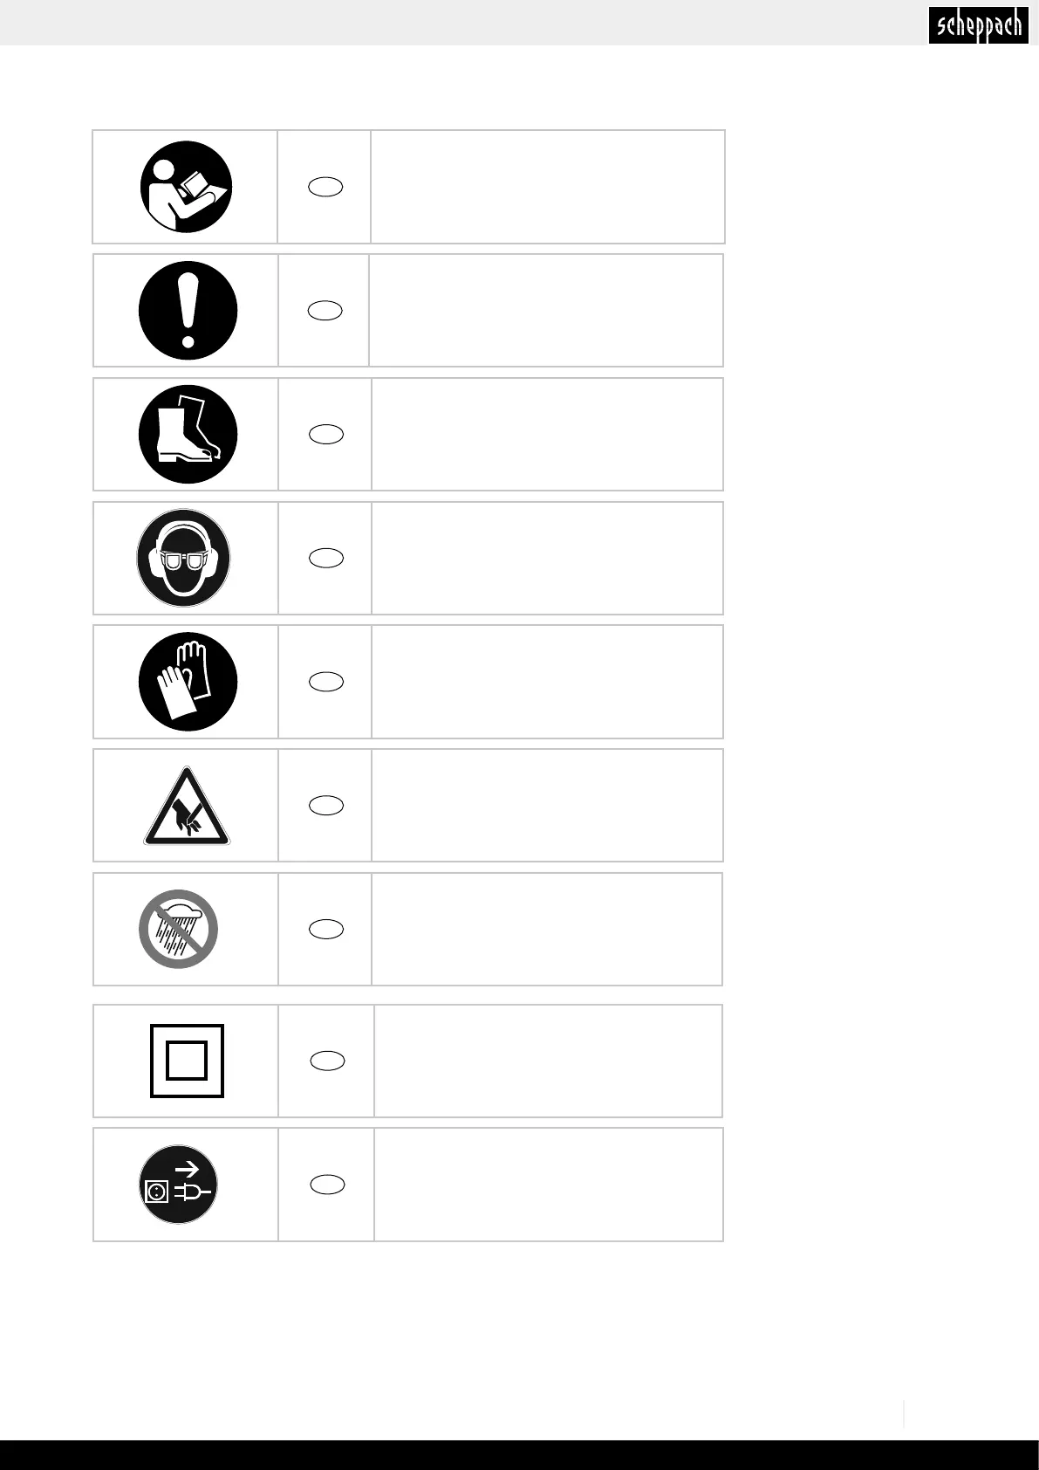This screenshot has width=1039, height=1470.
Task: Click the oval beside the no-rain symbol
Action: (325, 930)
